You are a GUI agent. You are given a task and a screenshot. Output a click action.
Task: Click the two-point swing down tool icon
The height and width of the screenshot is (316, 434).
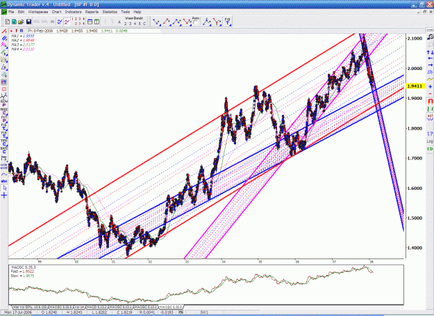(x=156, y=21)
